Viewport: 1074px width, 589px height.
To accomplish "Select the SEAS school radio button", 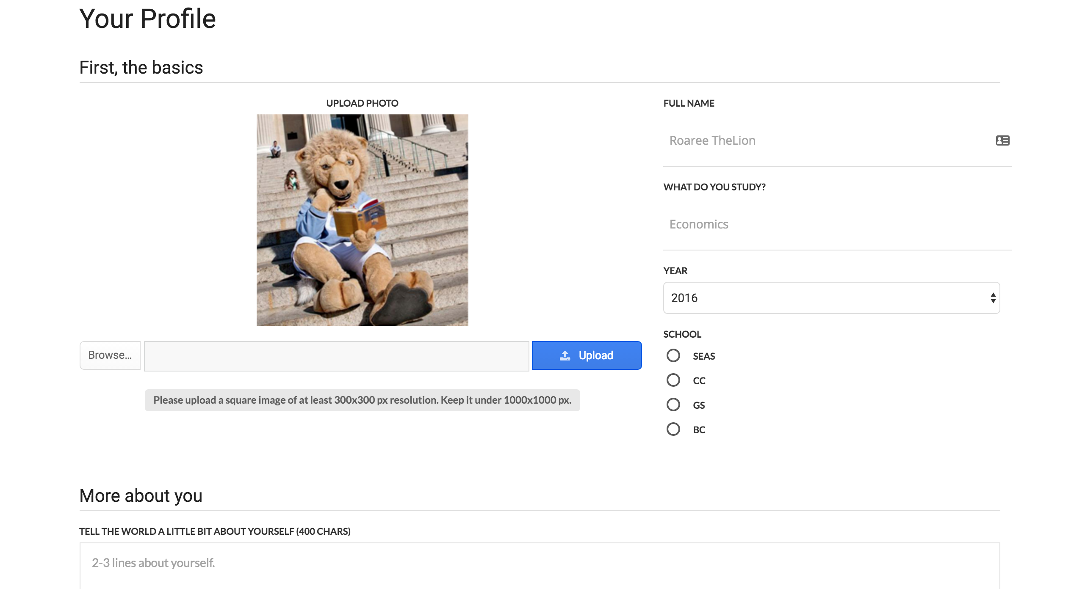I will [673, 355].
